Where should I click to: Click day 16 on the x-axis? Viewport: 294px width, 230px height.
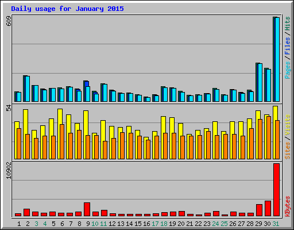146,224
